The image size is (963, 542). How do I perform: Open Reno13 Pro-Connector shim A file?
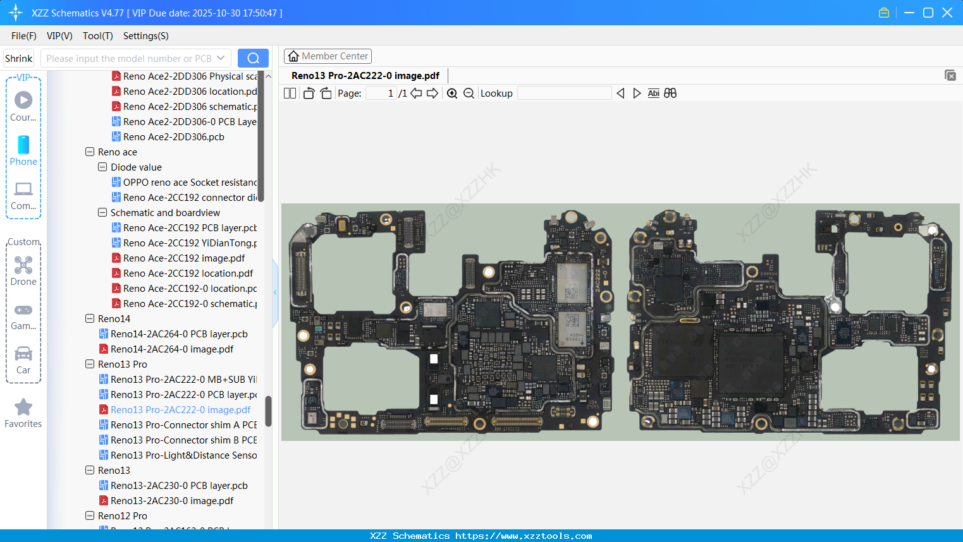pos(183,425)
